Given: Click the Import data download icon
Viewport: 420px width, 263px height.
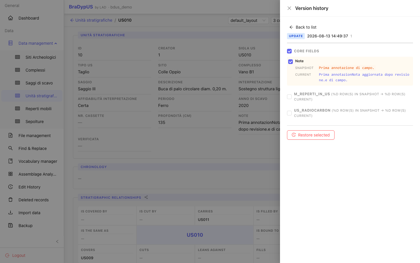Looking at the screenshot, I should click(x=10, y=212).
